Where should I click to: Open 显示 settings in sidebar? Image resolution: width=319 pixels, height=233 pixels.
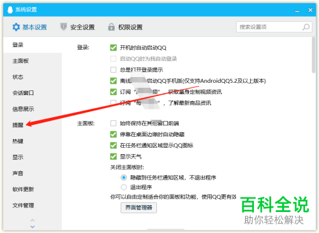(x=33, y=157)
